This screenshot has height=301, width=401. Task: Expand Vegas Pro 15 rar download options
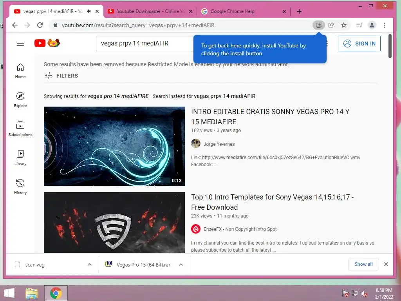pos(181,265)
